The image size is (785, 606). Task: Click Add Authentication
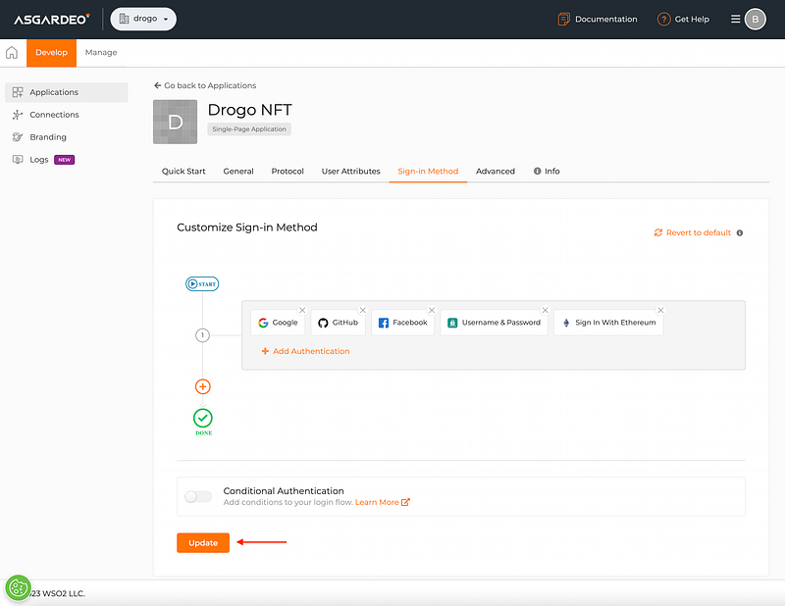click(305, 351)
